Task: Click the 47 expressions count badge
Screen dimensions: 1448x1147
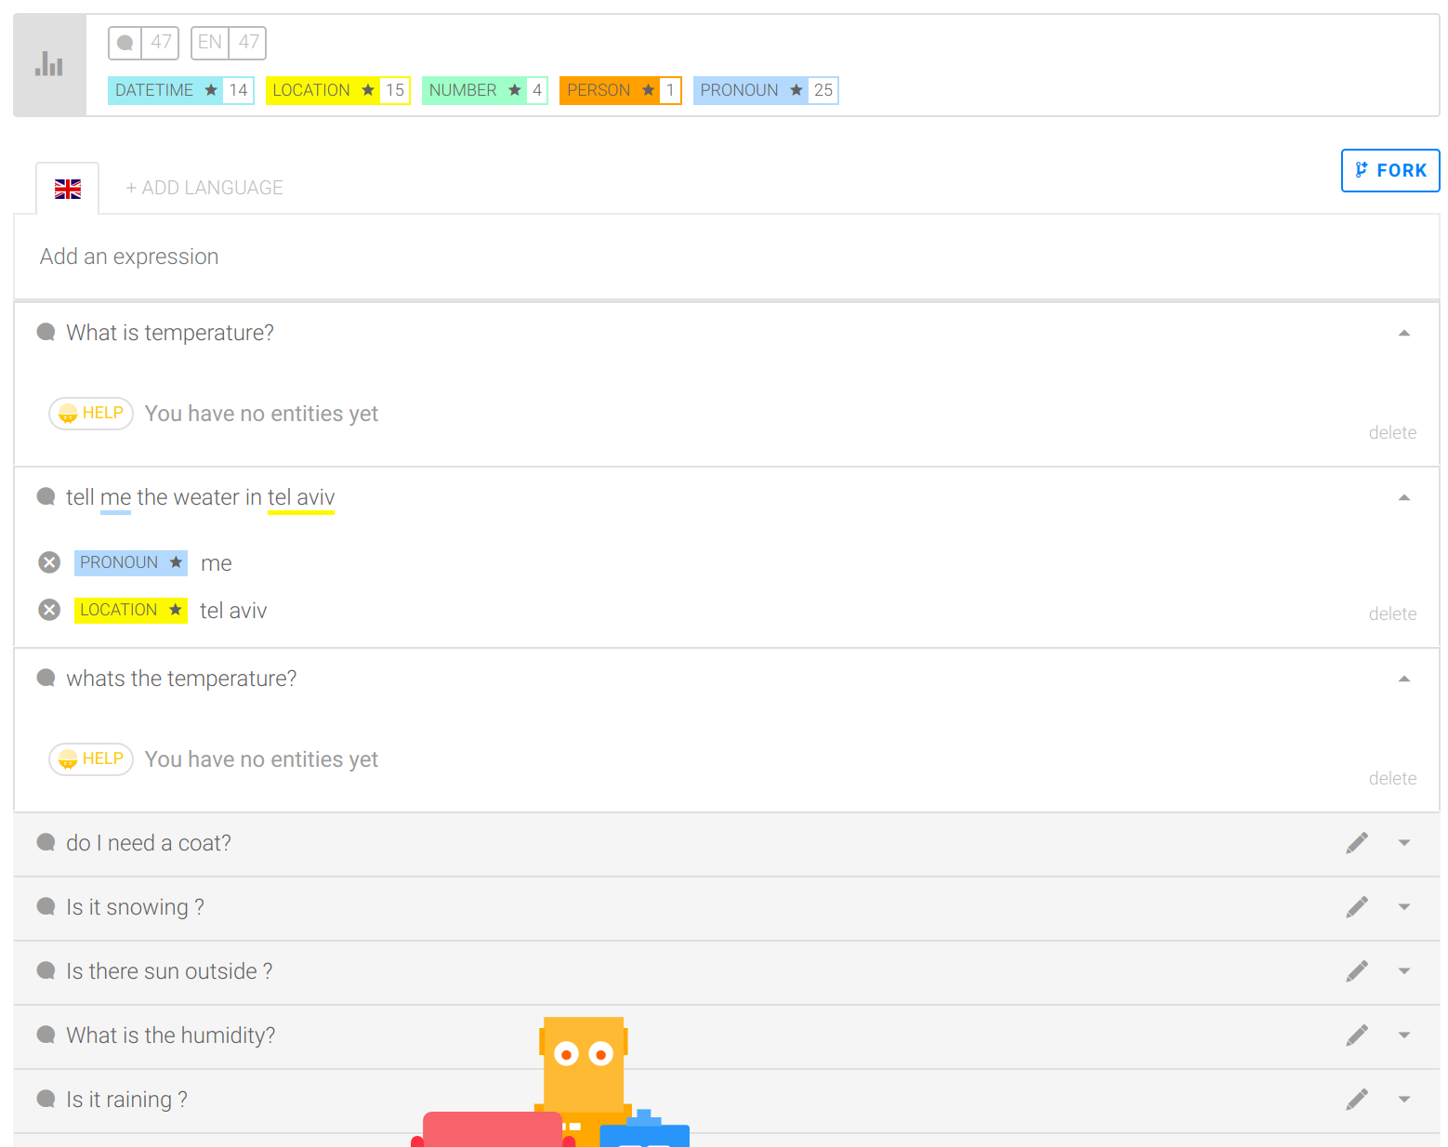Action: (143, 43)
